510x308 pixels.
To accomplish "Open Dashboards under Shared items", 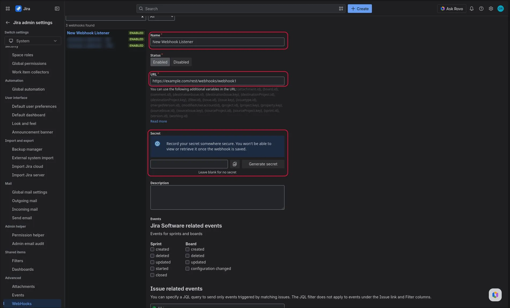I will (23, 269).
